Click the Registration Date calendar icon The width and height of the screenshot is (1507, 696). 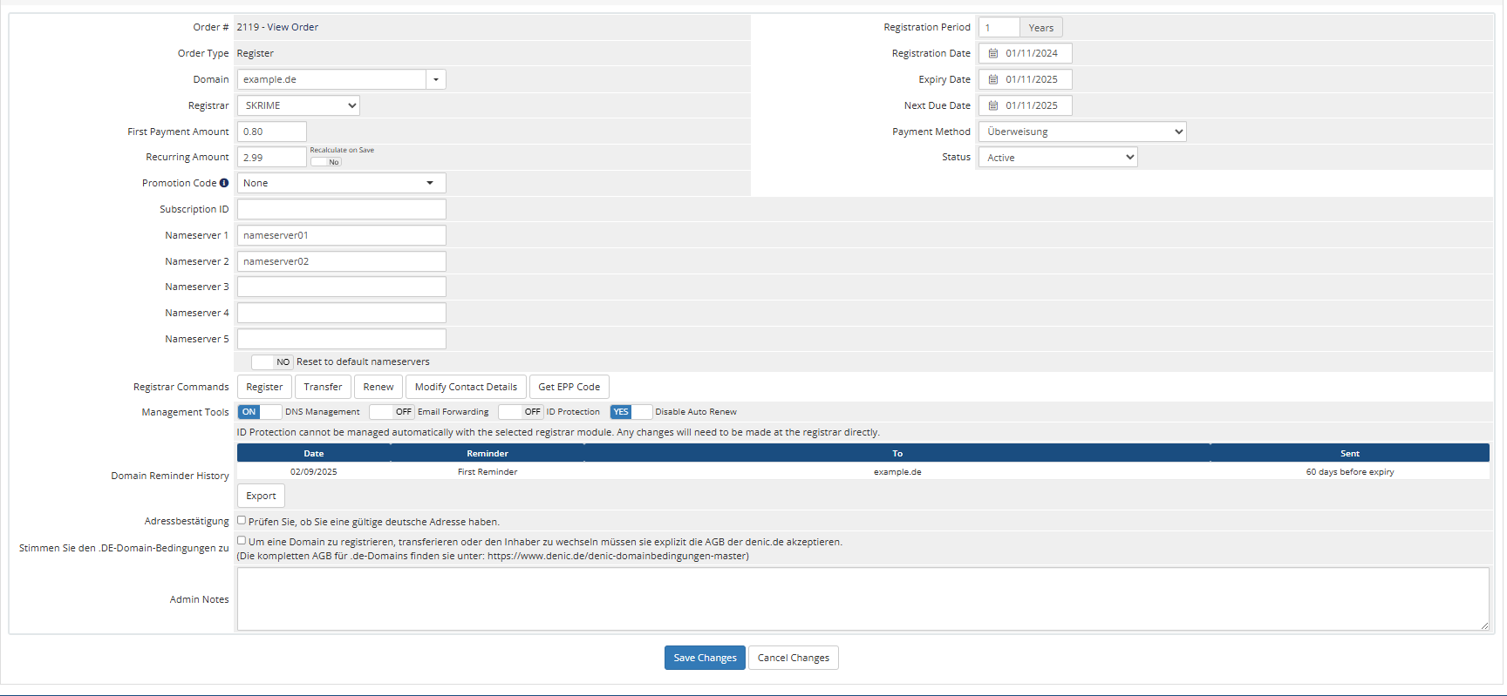(992, 53)
